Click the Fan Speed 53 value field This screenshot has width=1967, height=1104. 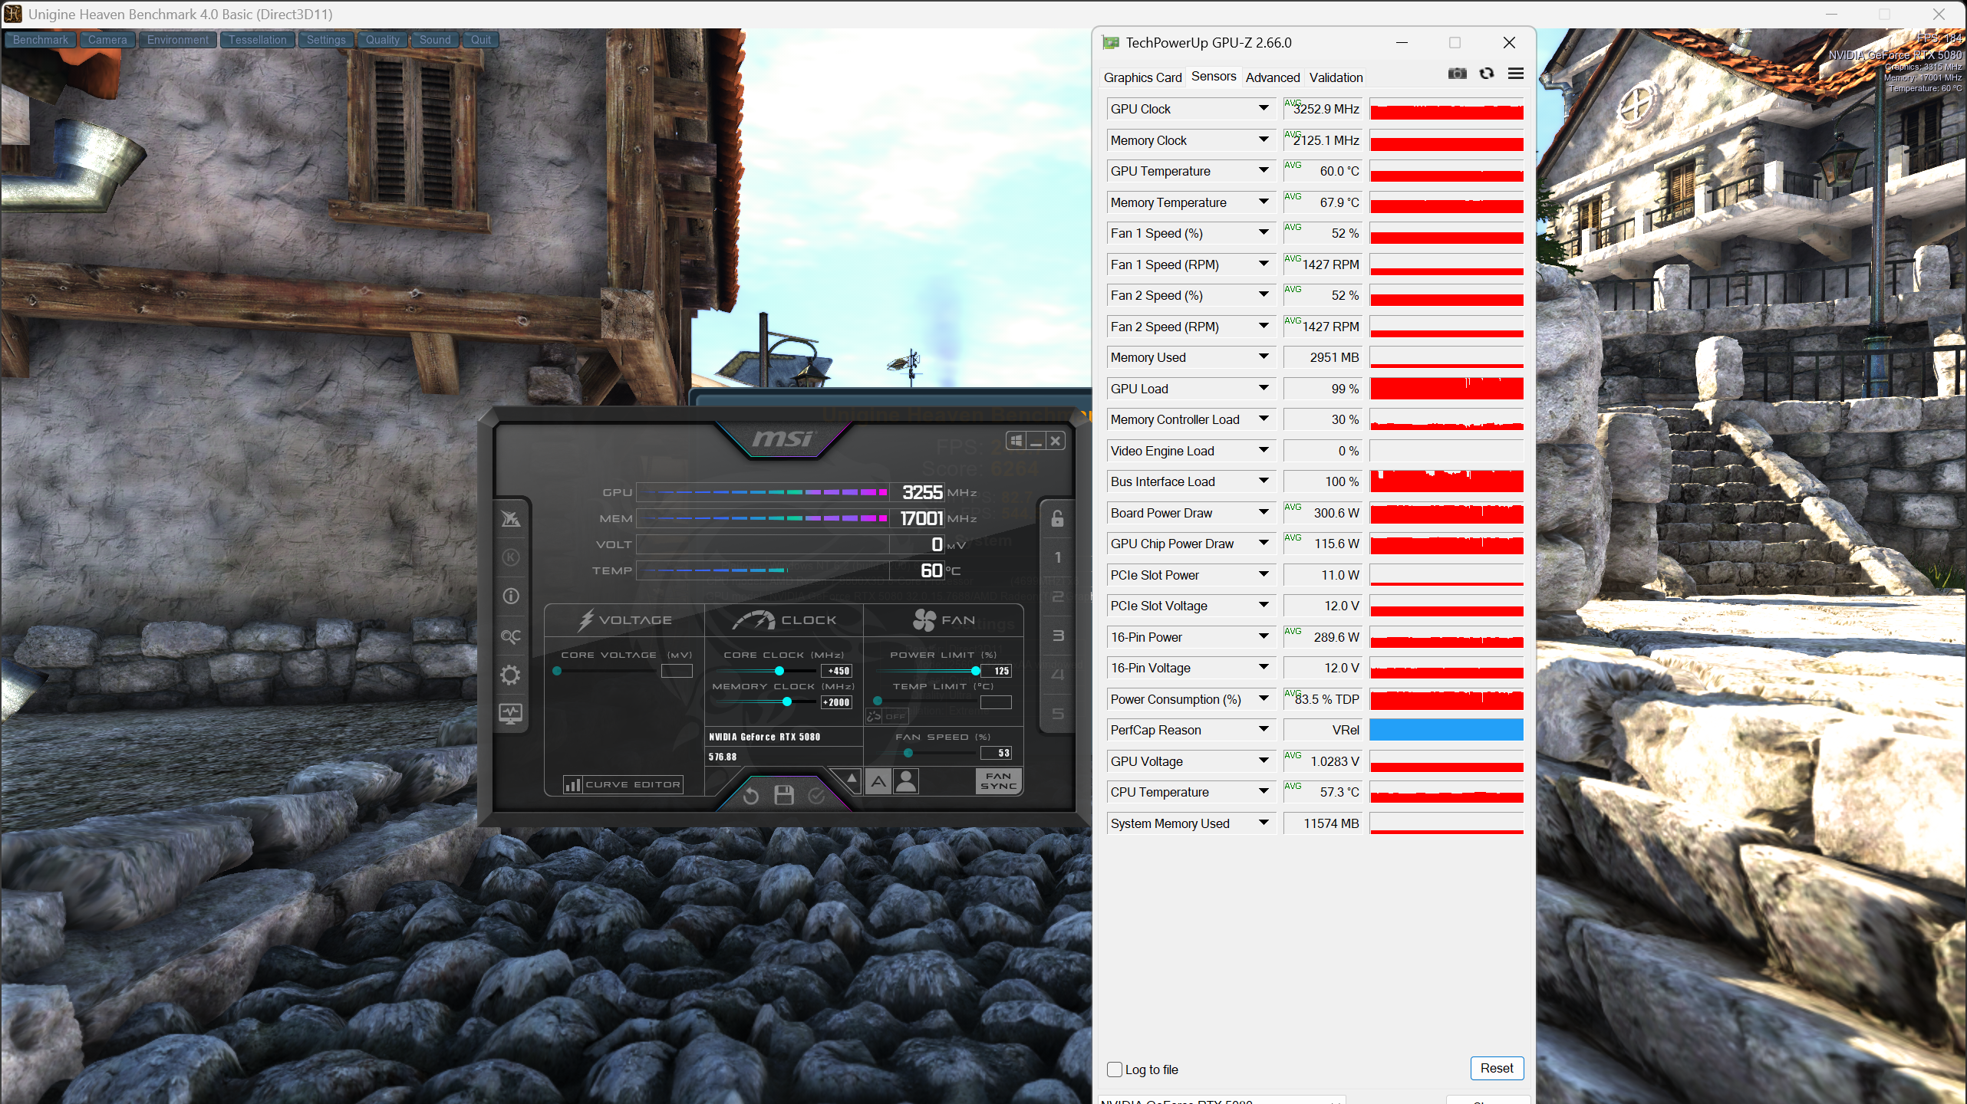pos(996,753)
